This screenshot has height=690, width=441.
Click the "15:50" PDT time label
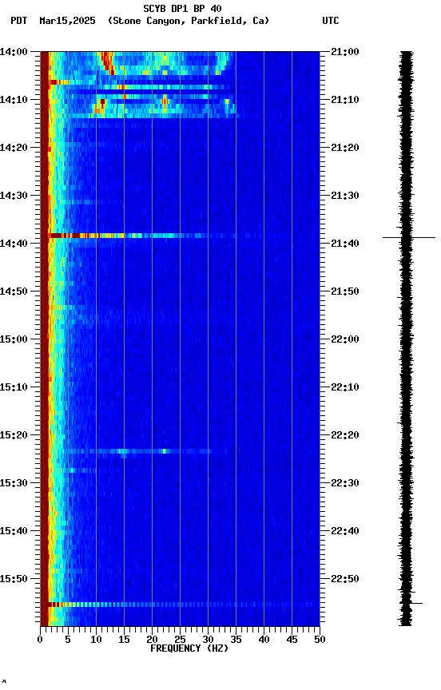pyautogui.click(x=14, y=579)
